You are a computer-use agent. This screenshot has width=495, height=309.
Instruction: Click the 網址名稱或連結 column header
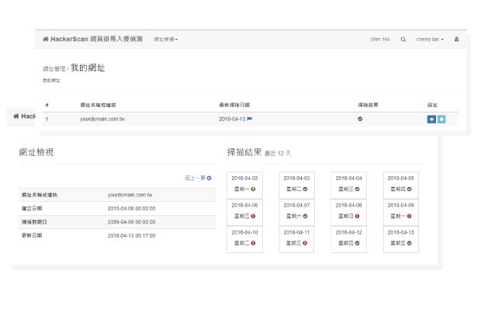[98, 105]
